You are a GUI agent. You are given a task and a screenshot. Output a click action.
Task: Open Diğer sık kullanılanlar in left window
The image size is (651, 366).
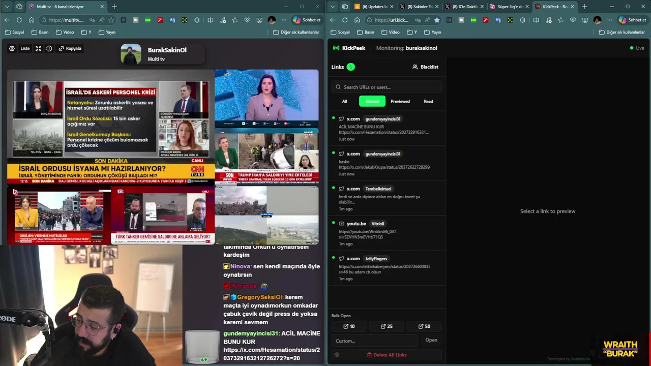pos(297,32)
